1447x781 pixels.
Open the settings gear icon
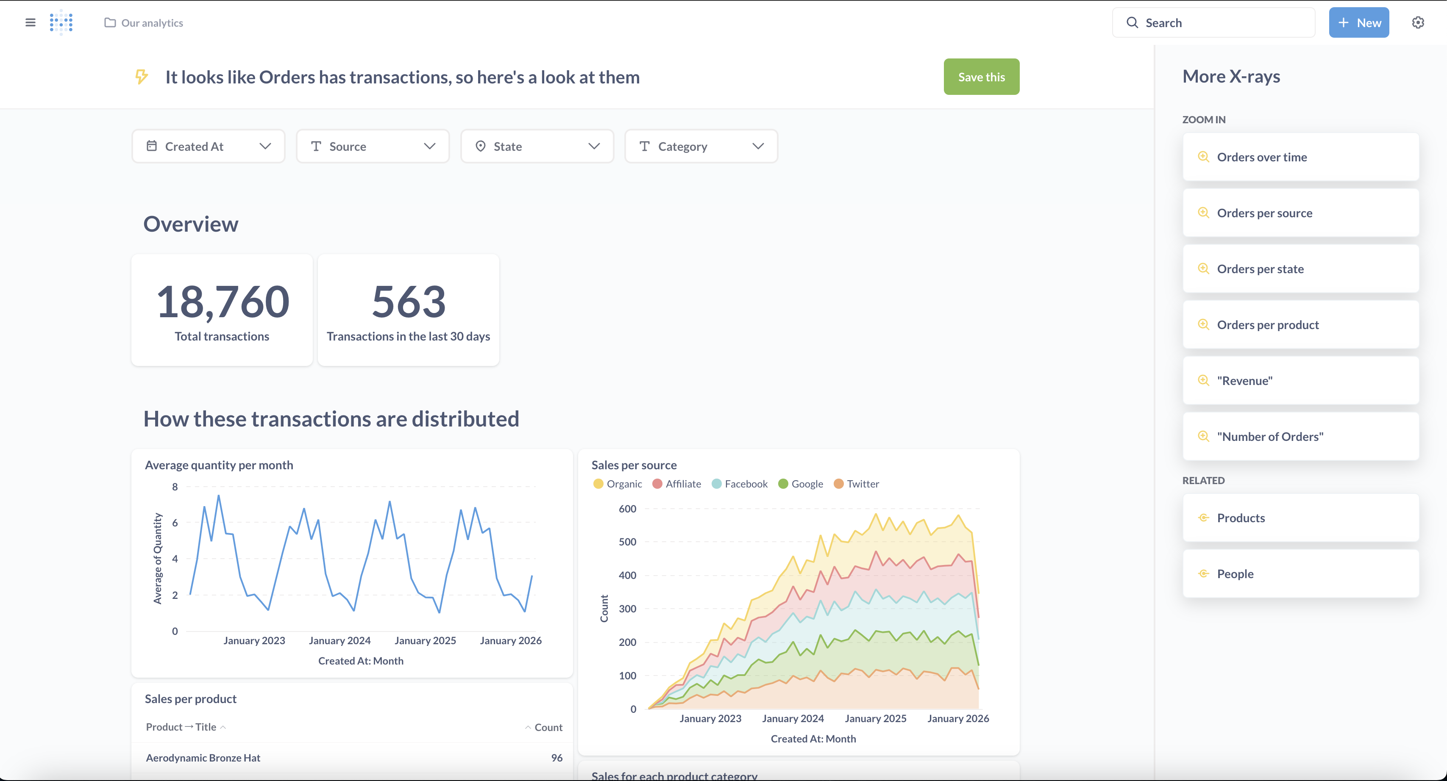coord(1418,22)
